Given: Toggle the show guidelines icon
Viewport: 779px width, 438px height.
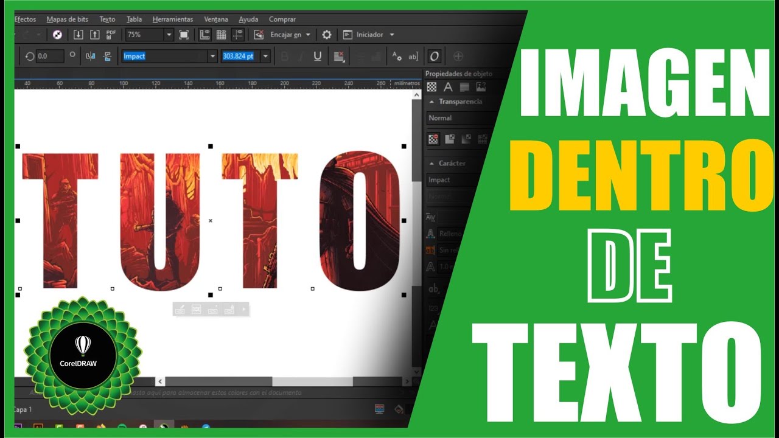Looking at the screenshot, I should click(239, 35).
